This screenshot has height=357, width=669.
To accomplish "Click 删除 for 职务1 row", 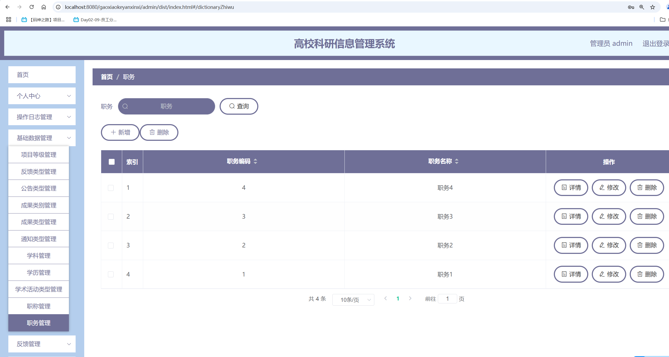I will point(647,274).
